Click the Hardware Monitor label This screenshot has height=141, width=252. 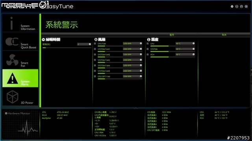point(19,113)
